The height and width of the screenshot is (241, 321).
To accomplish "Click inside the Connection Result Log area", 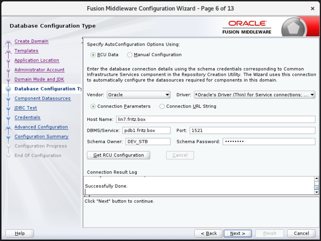I will pos(199,185).
